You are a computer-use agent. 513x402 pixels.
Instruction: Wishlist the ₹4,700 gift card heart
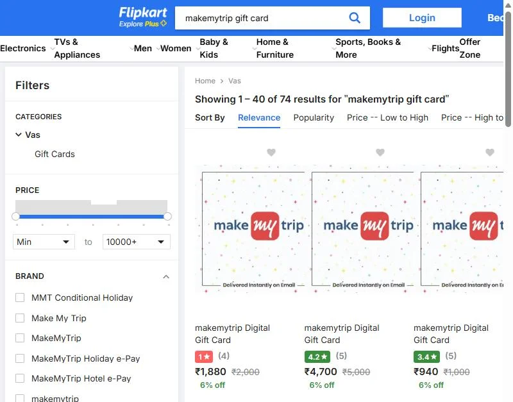point(380,152)
